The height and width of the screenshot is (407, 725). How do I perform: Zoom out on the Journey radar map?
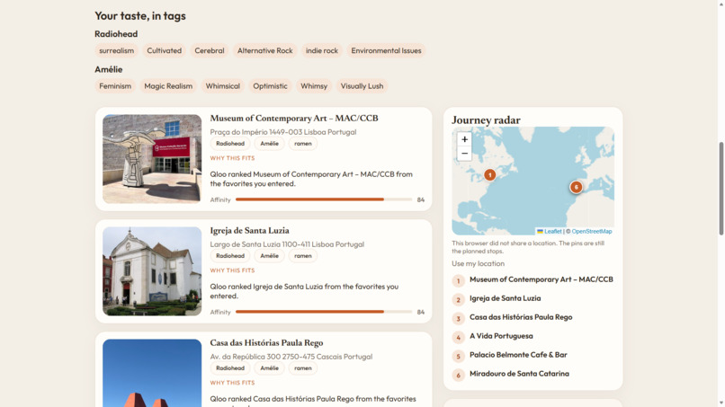point(464,154)
